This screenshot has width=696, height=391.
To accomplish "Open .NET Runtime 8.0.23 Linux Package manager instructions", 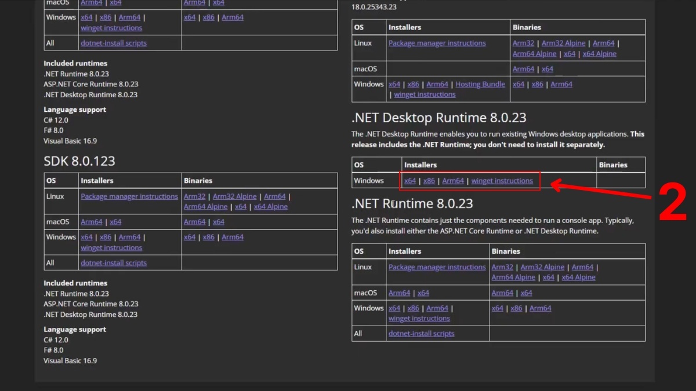I will click(x=437, y=267).
